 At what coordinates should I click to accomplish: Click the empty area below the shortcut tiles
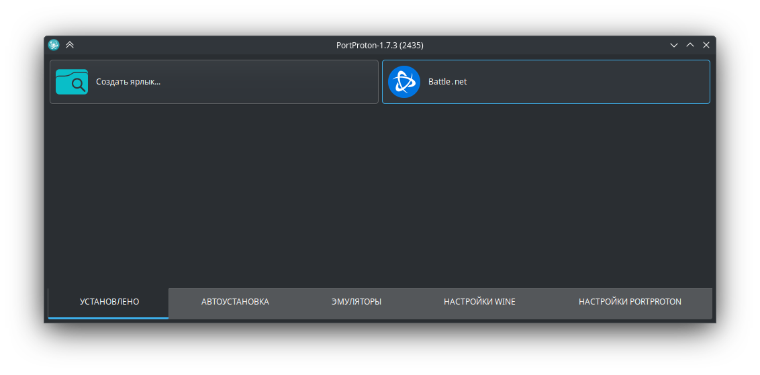[x=379, y=195]
